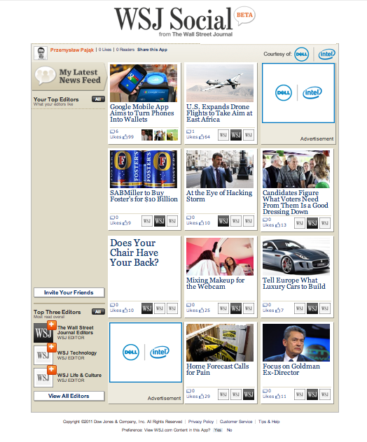The width and height of the screenshot is (367, 442).
Task: Click Share this App link
Action: (x=152, y=50)
